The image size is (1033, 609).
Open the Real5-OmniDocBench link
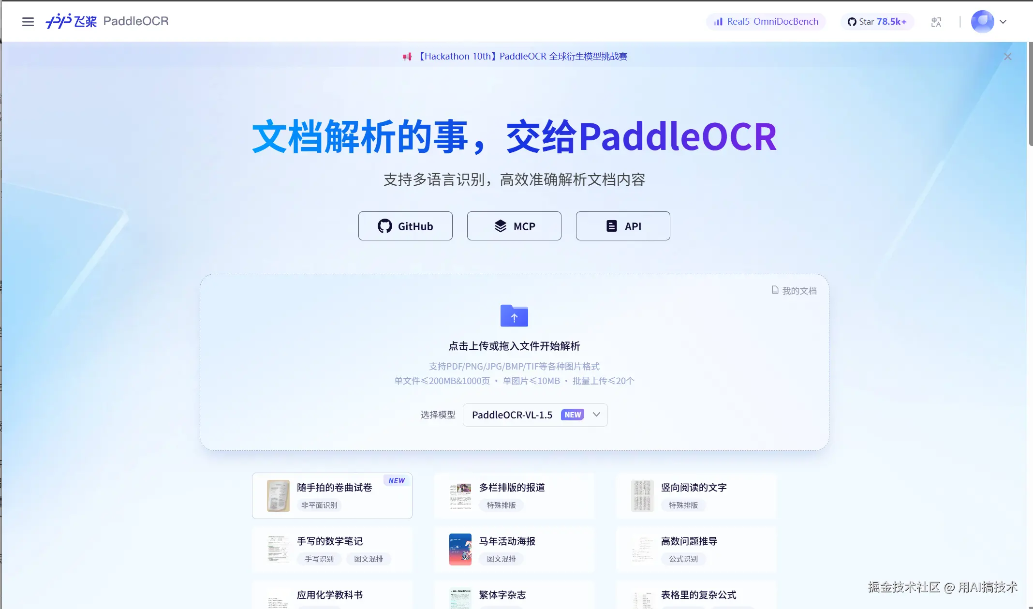pos(766,22)
